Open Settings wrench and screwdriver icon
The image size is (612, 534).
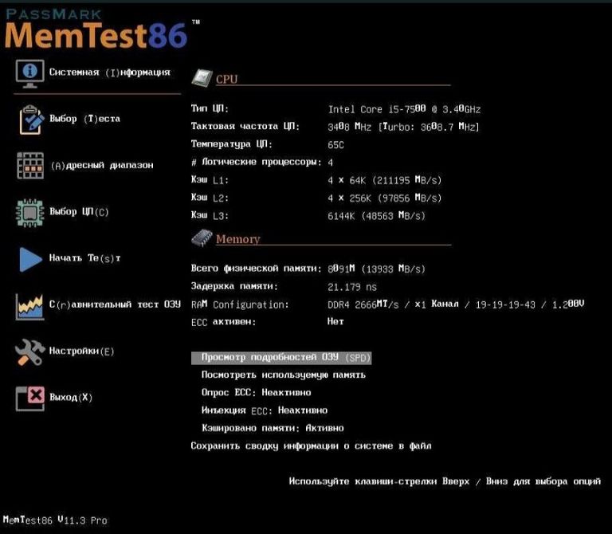tap(30, 351)
